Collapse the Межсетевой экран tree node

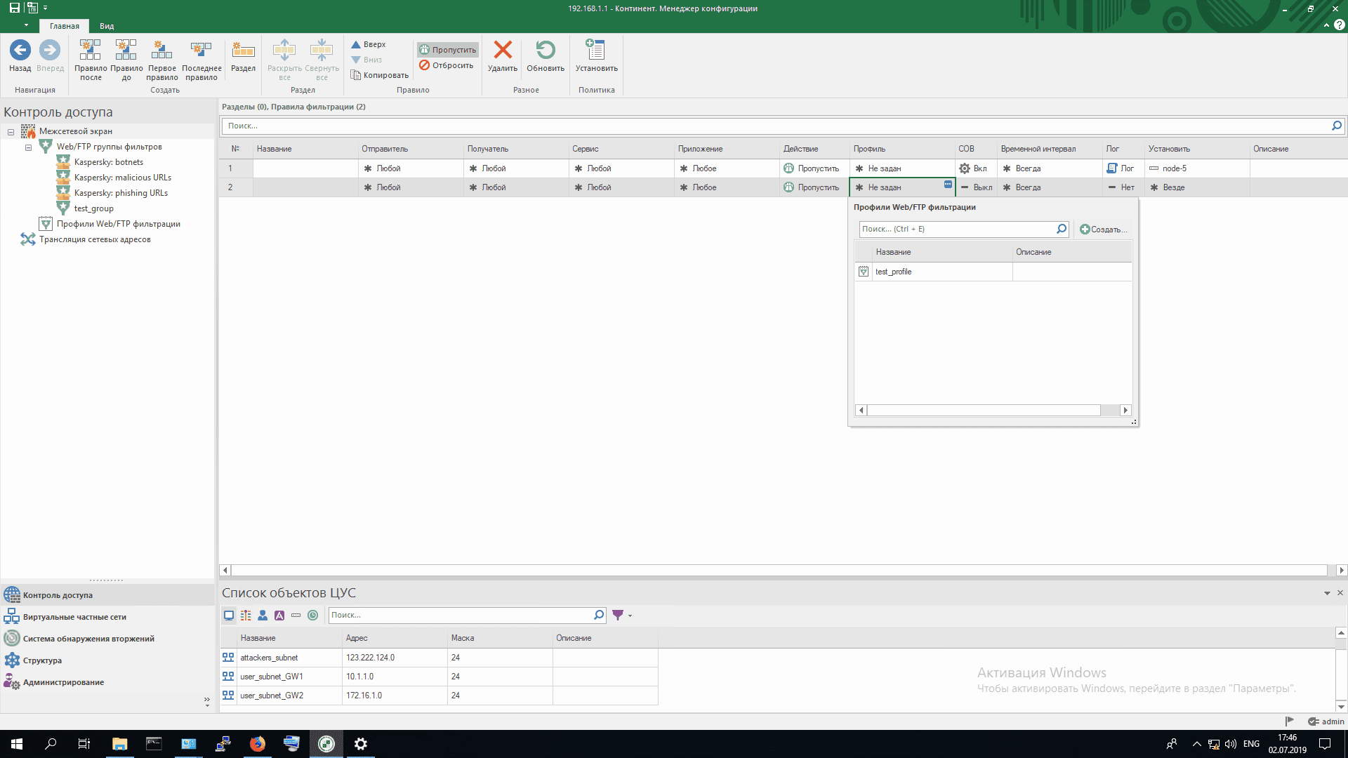point(11,132)
